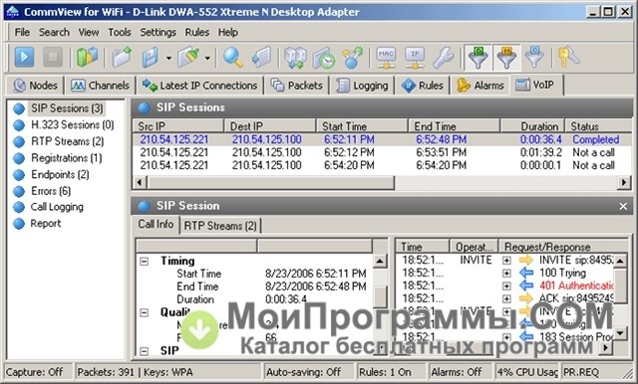Select Errors (6) in the VoIP sidebar

tap(51, 191)
